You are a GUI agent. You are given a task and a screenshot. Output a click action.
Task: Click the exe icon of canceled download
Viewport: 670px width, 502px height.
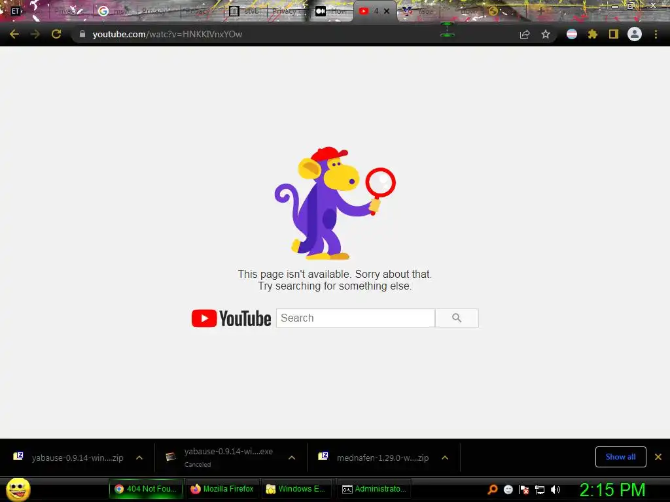(171, 456)
